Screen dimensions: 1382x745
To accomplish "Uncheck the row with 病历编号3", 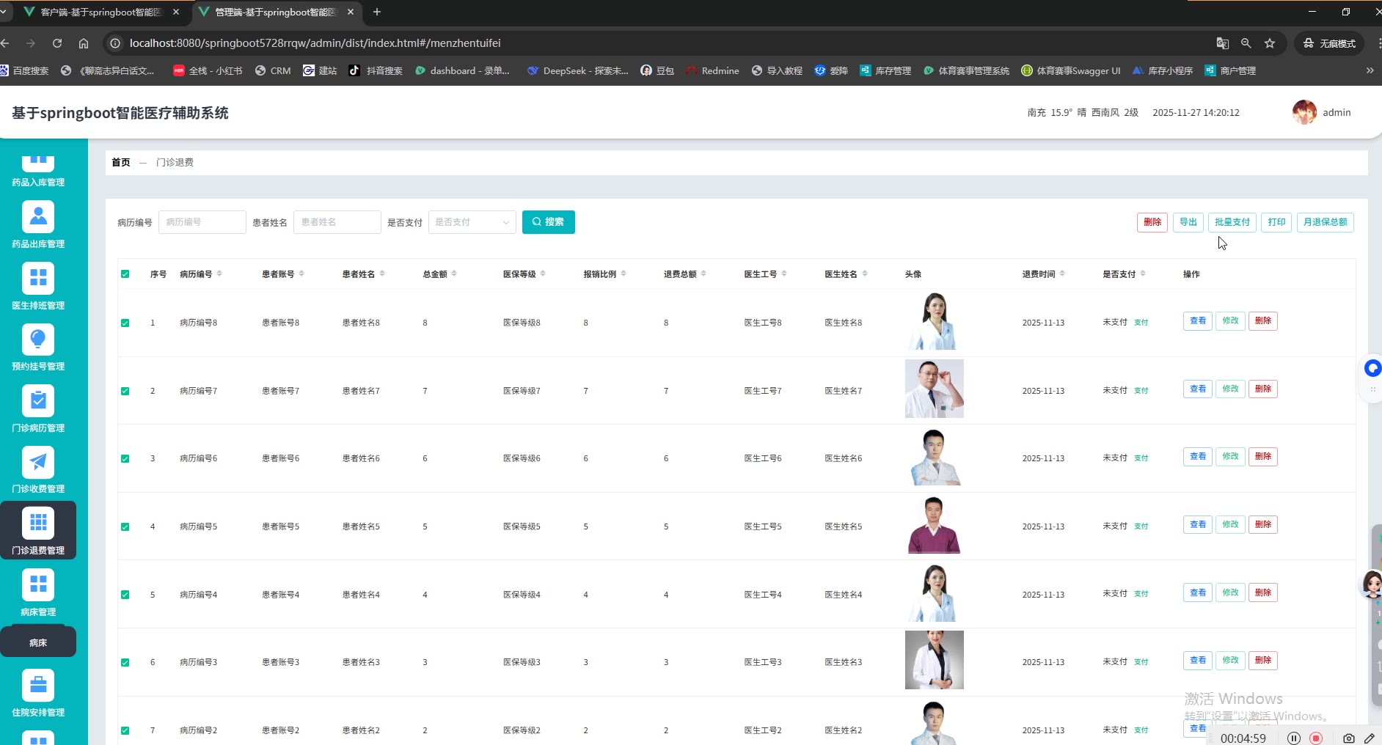I will coord(125,662).
